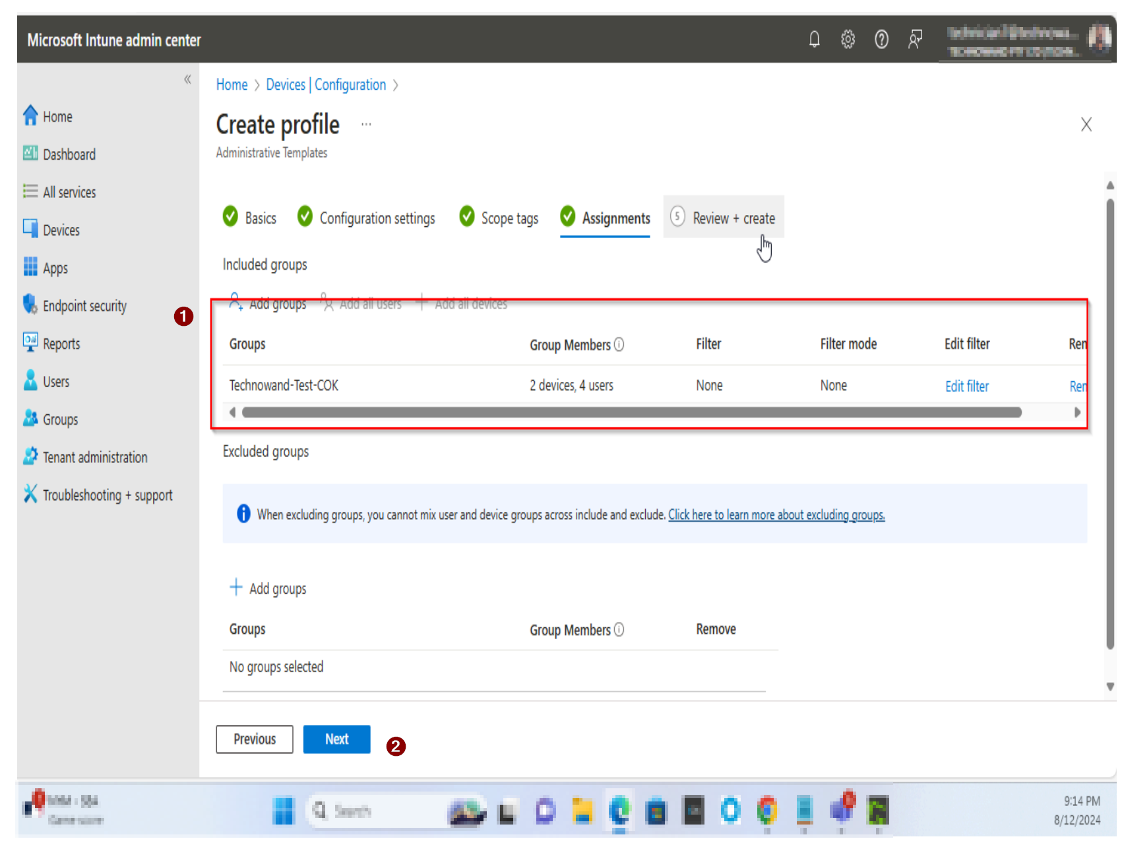Close the Create profile blade
Screen dimensions: 1124x843
tap(1086, 125)
